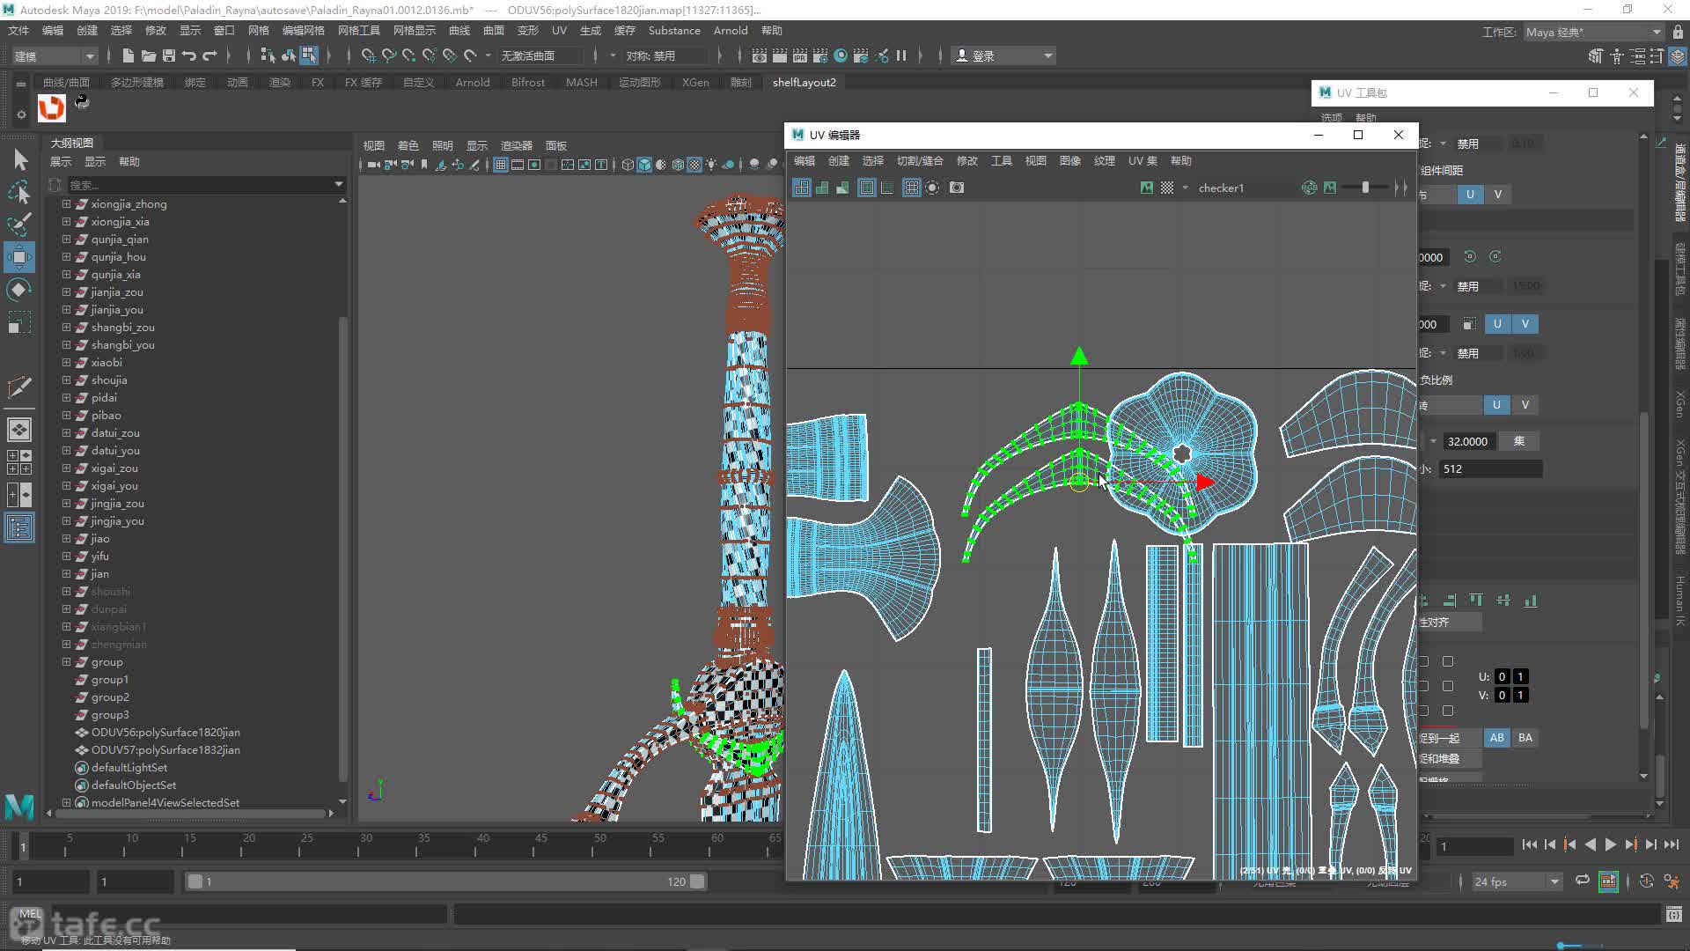Open the 24 fps frame rate dropdown
The height and width of the screenshot is (951, 1690).
(1517, 881)
